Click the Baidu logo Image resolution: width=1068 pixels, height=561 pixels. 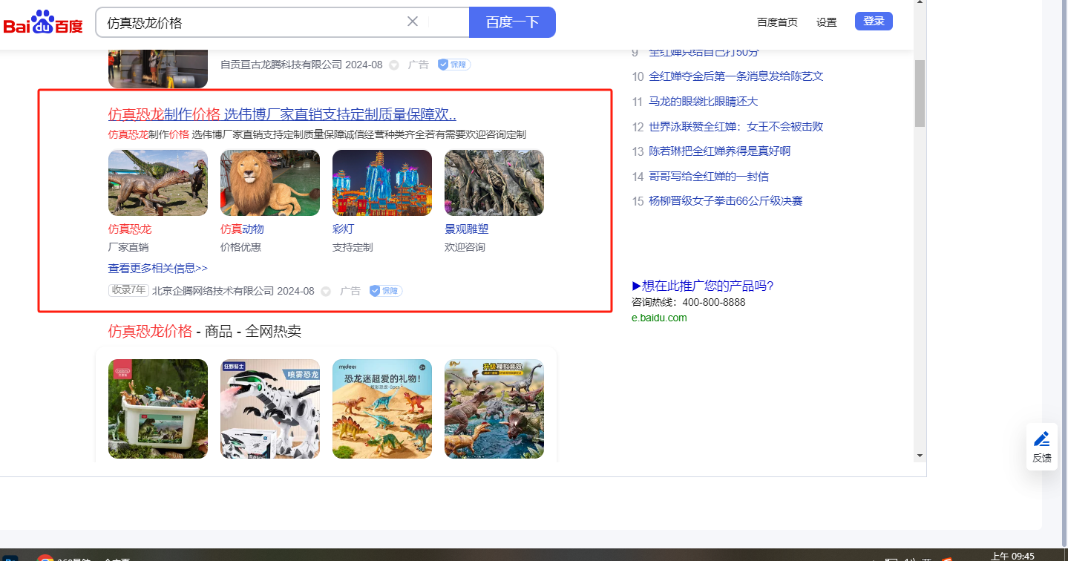pyautogui.click(x=43, y=22)
